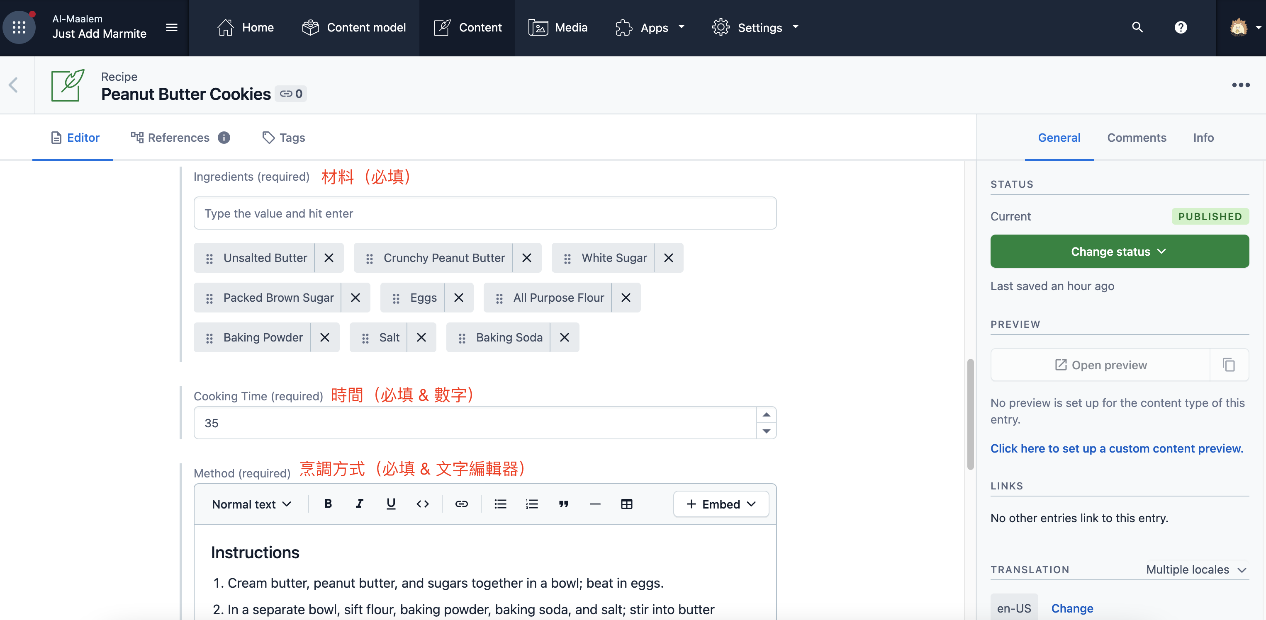Toggle bulleted list
Image resolution: width=1266 pixels, height=620 pixels.
[500, 504]
